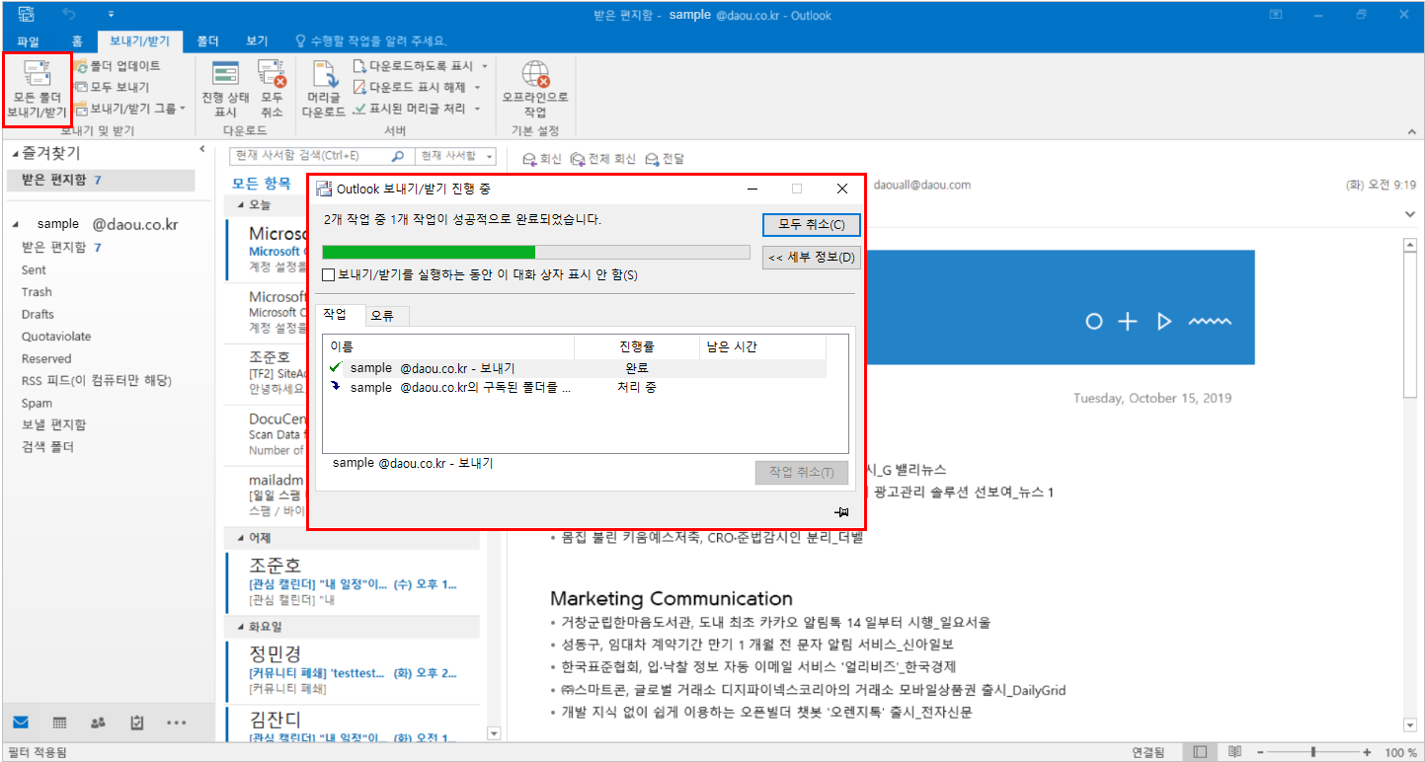Click Show Progress (진행 상태 표시) icon
Viewport: 1425px width, 762px height.
click(225, 74)
